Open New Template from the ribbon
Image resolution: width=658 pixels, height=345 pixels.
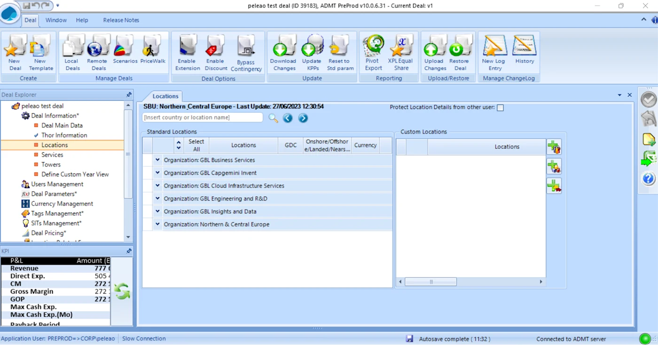(x=41, y=53)
